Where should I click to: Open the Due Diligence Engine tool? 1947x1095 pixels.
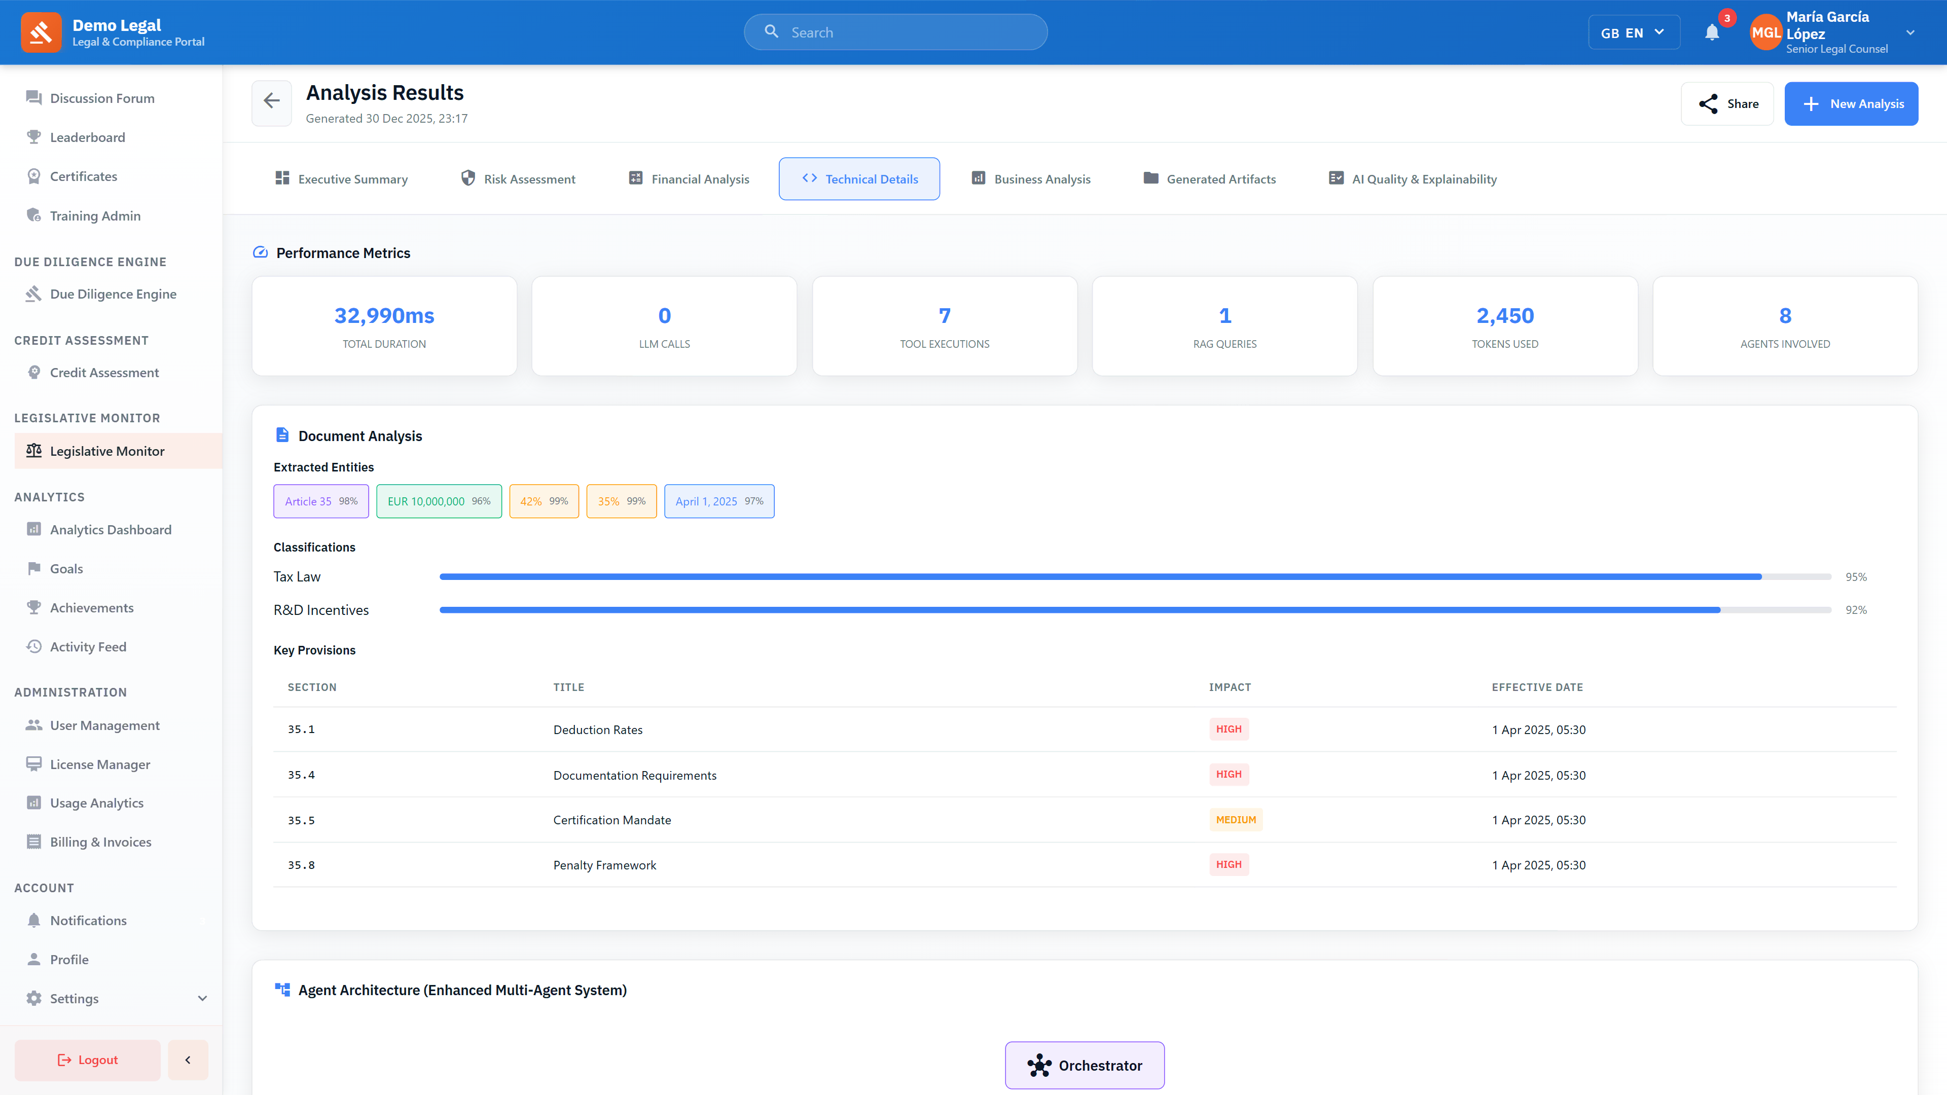click(112, 293)
